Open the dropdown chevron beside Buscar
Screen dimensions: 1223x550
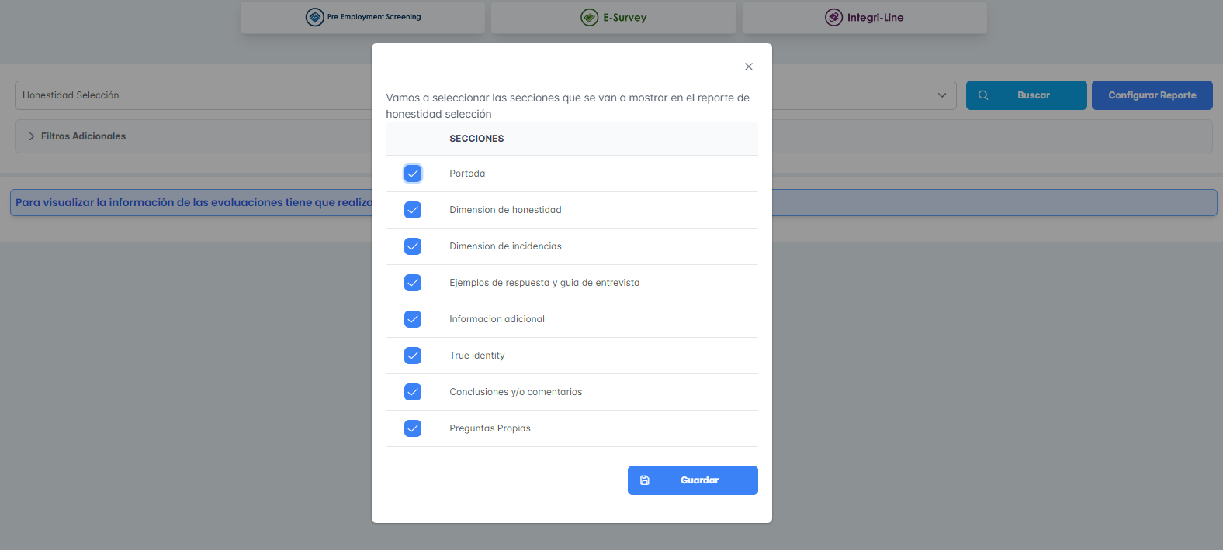942,95
